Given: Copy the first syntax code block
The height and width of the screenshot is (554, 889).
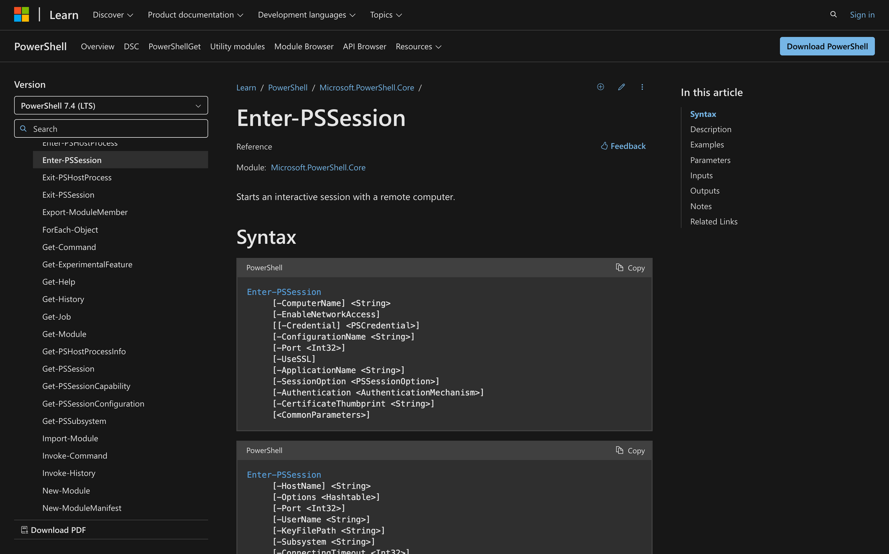Looking at the screenshot, I should (x=630, y=267).
